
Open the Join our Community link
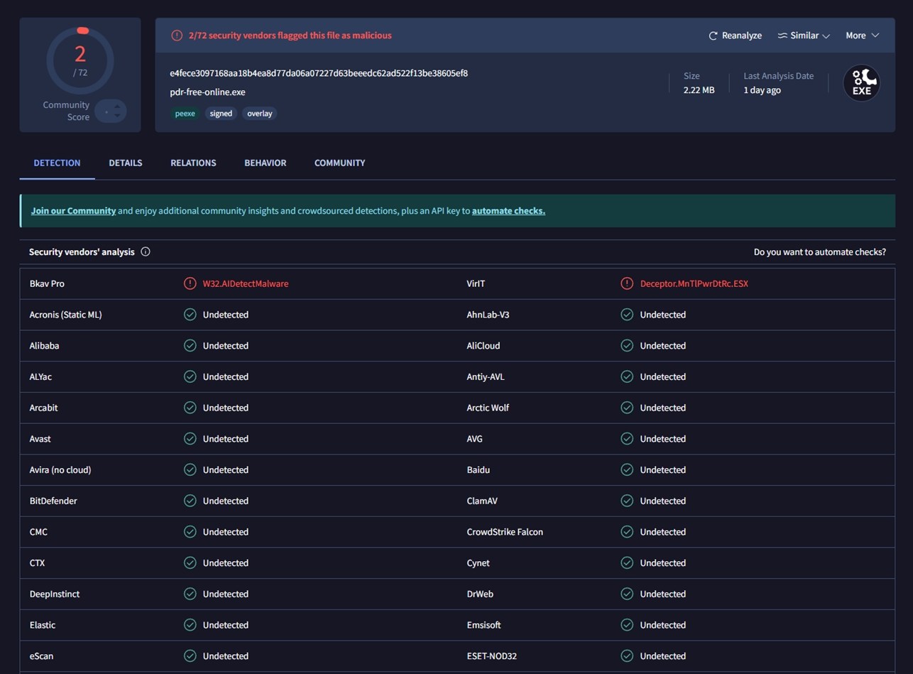click(73, 210)
